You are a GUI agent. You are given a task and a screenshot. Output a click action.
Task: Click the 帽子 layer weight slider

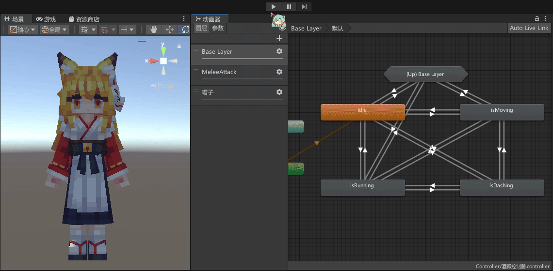click(242, 99)
